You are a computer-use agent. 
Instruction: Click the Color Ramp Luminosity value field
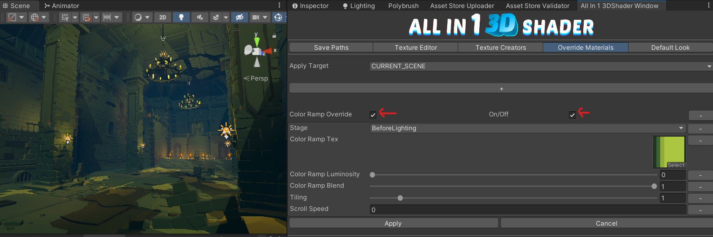(x=672, y=175)
